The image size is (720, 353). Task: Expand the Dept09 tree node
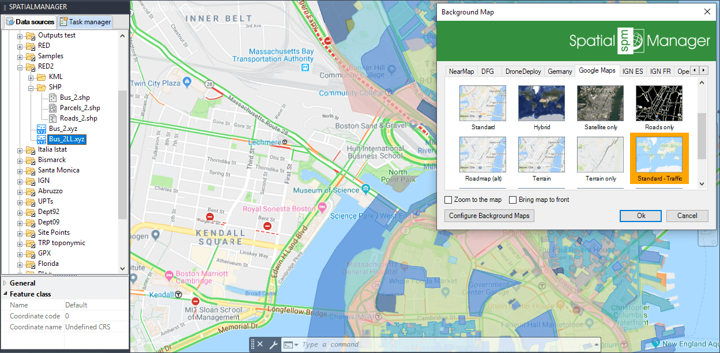[x=20, y=222]
